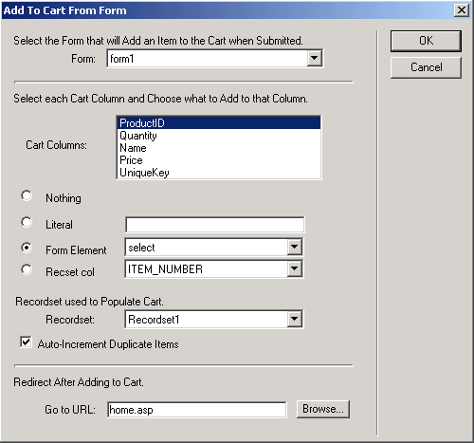The image size is (474, 443).
Task: Click the Go to URL field
Action: point(197,410)
